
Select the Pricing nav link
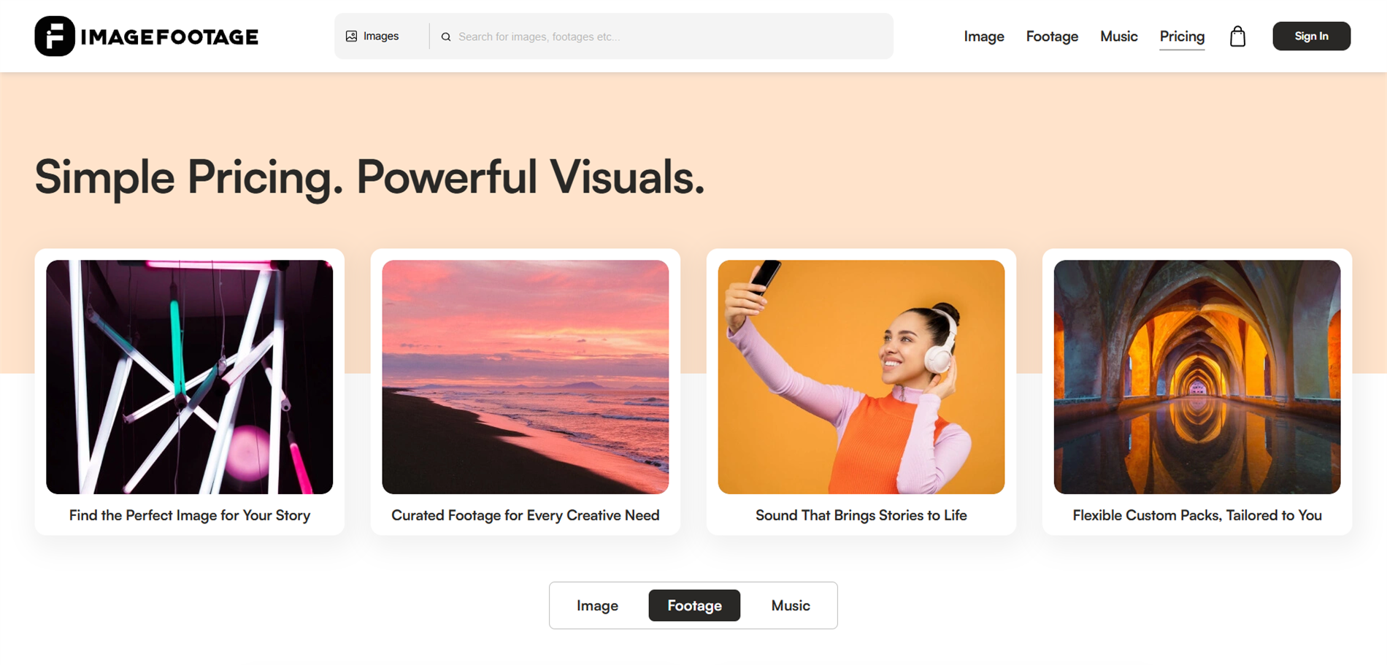coord(1182,36)
